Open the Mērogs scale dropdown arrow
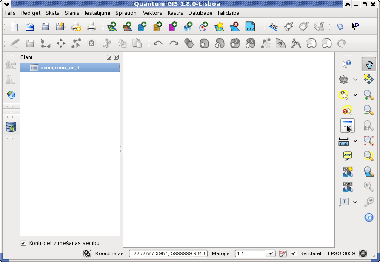Screen dimensions: 380x262 pos(270,253)
